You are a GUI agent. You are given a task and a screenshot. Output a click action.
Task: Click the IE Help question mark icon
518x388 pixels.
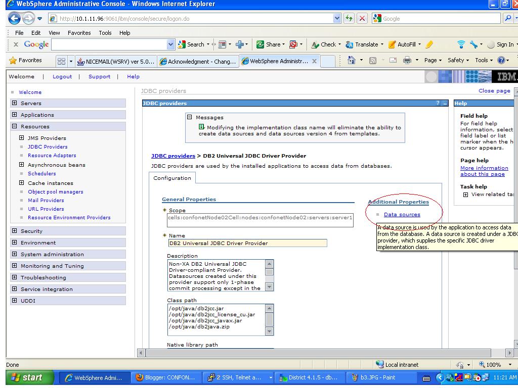pos(501,60)
